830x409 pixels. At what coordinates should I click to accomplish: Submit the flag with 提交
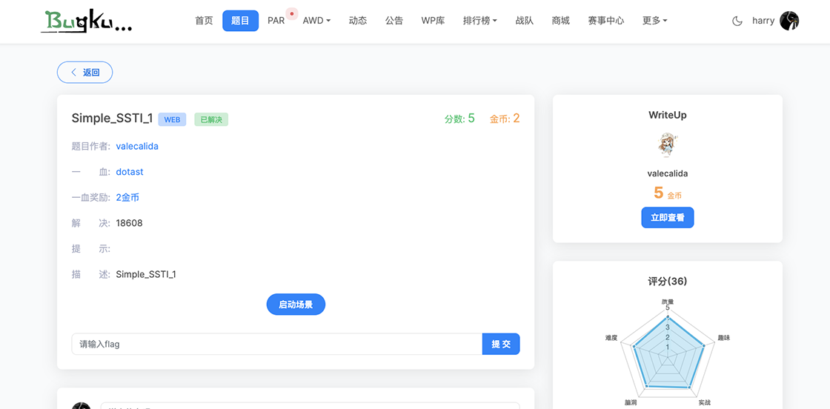tap(501, 344)
